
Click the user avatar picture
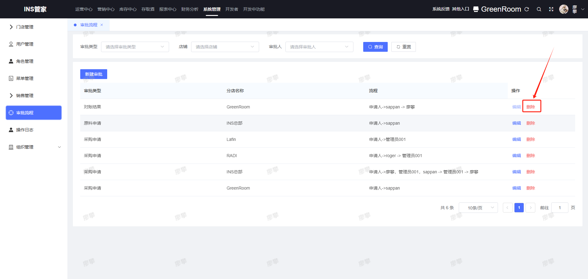pos(564,9)
